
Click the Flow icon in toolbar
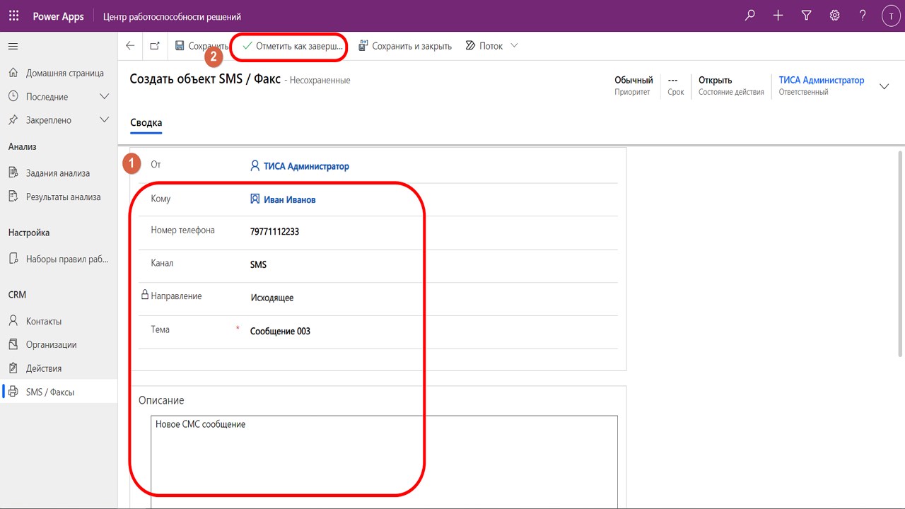471,46
